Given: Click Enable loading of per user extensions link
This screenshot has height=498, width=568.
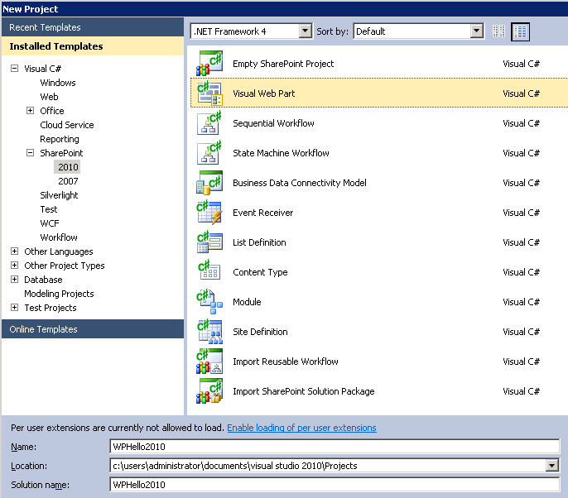Looking at the screenshot, I should (301, 428).
